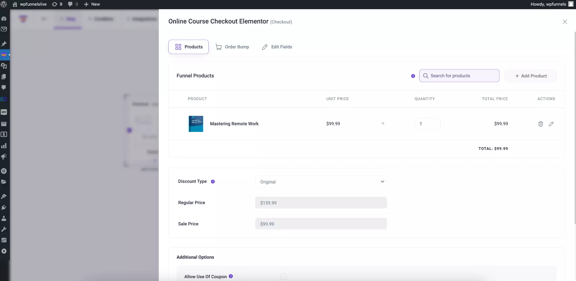
Task: Switch to the Edit Fields tab
Action: [277, 47]
